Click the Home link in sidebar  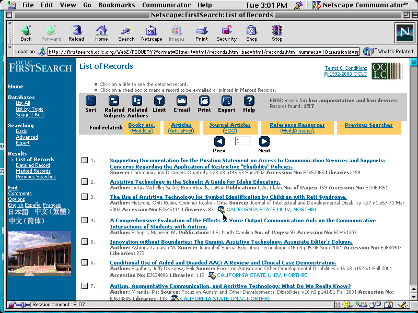tap(16, 87)
